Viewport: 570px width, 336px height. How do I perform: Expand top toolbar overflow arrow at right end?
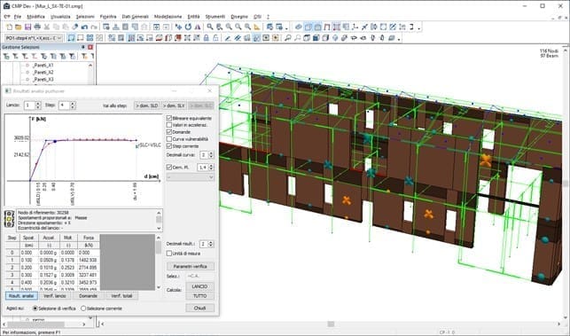tap(419, 28)
